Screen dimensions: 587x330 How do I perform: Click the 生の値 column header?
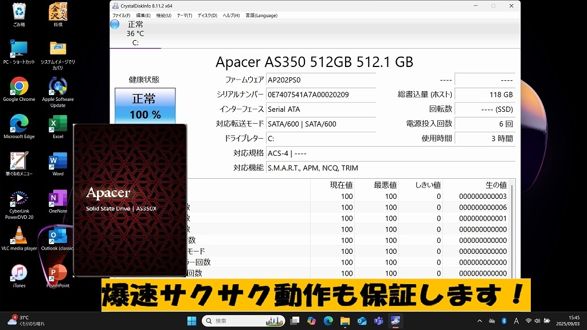point(476,185)
